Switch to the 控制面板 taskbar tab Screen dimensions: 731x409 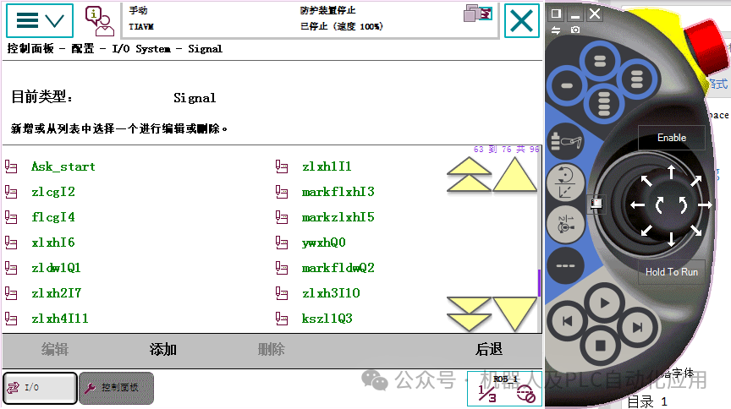116,388
